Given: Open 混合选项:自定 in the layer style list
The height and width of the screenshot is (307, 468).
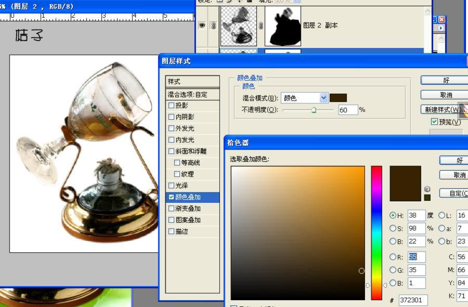Looking at the screenshot, I should pyautogui.click(x=192, y=95).
